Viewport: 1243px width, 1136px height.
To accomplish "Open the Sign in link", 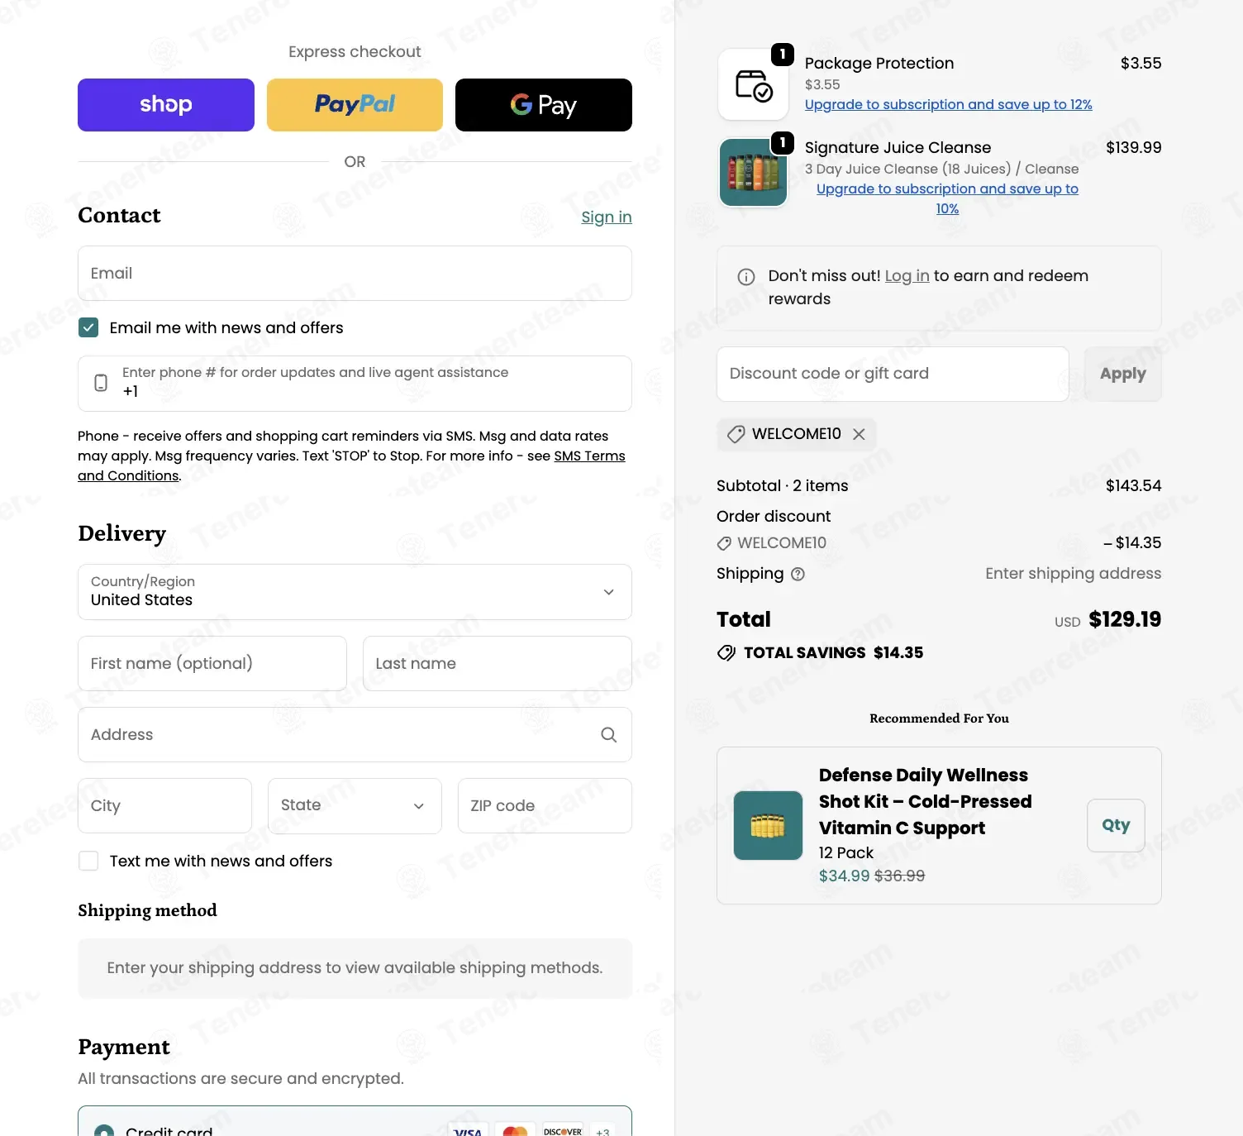I will click(607, 217).
